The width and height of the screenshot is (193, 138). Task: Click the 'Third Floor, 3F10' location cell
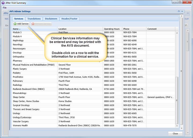80,117
